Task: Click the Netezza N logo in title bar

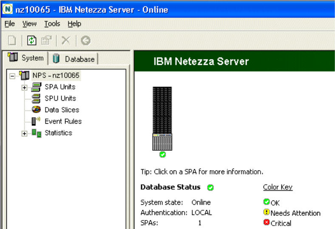Action: (x=8, y=9)
